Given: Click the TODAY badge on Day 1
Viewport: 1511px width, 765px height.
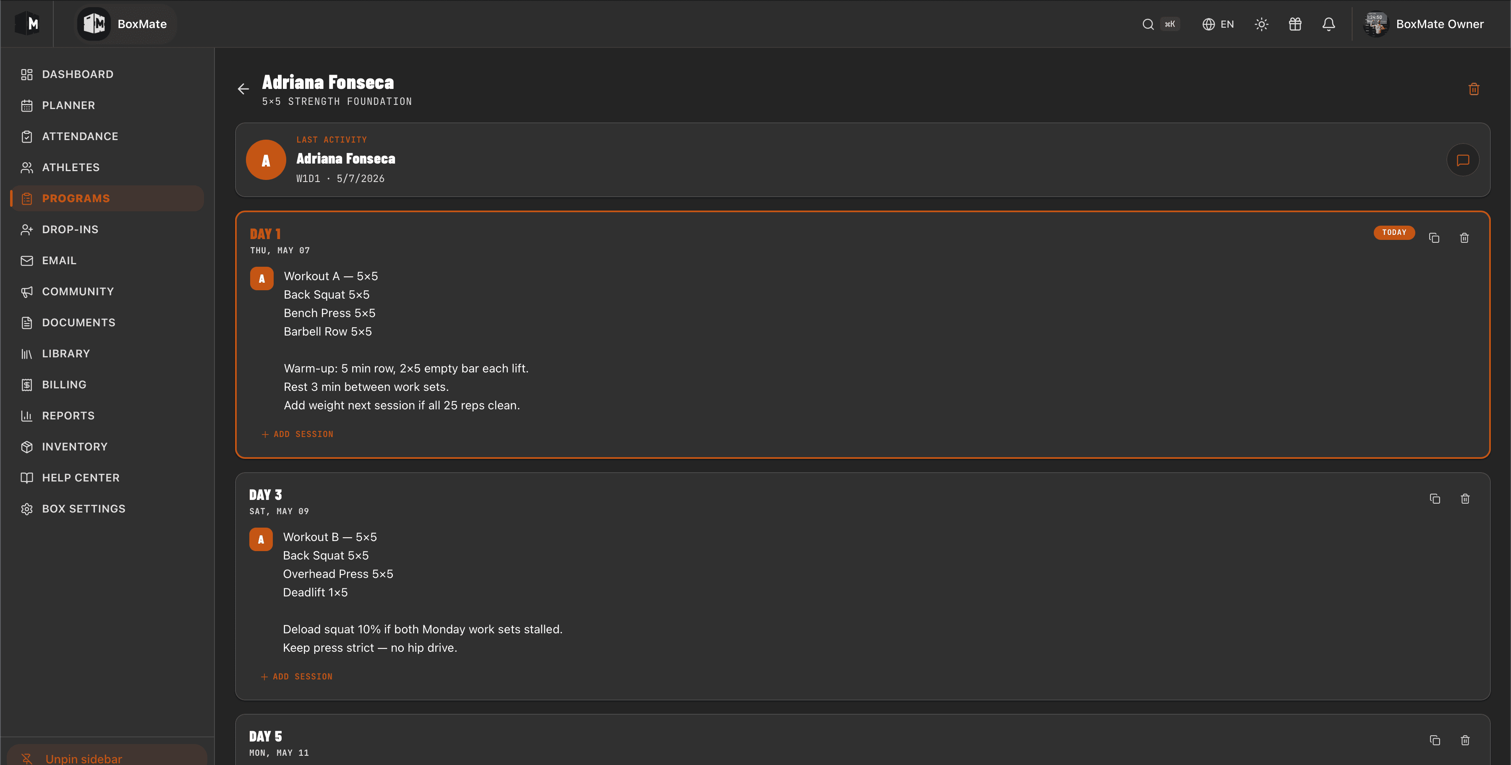Looking at the screenshot, I should tap(1393, 233).
